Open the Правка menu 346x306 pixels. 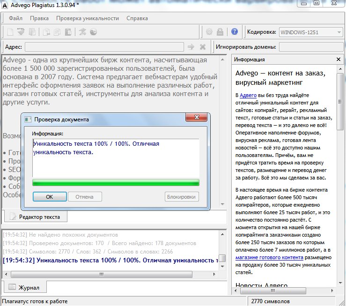point(39,18)
